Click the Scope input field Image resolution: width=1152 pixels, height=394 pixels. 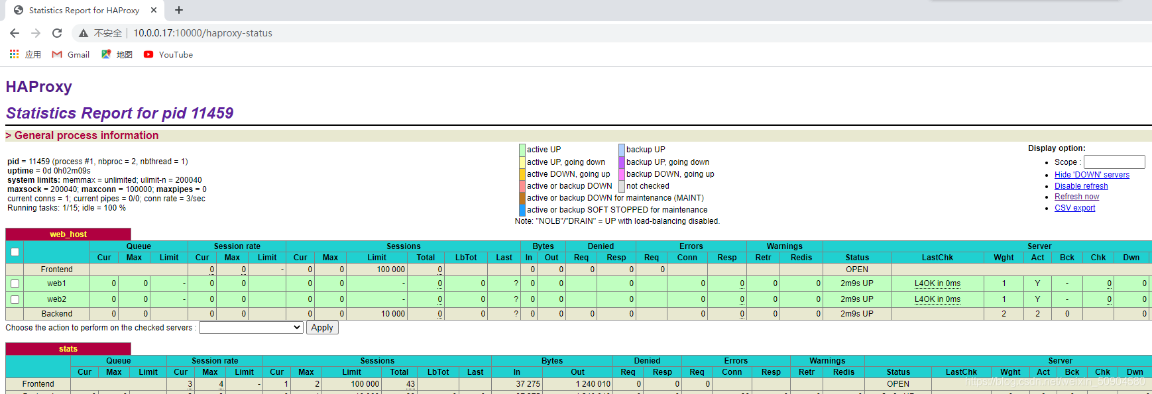(1114, 162)
